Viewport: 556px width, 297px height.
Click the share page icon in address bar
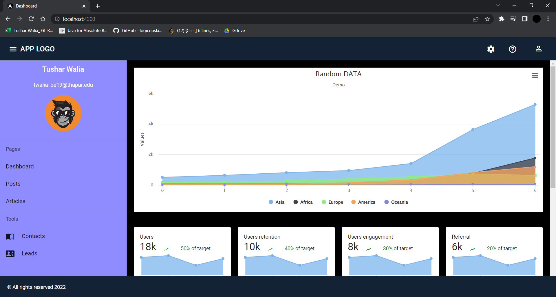tap(475, 19)
